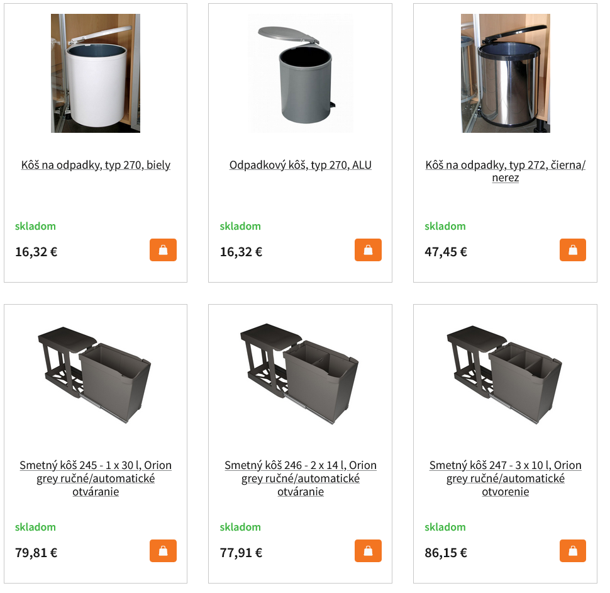
Task: View single-compartment Orion grey bin image
Action: (94, 375)
